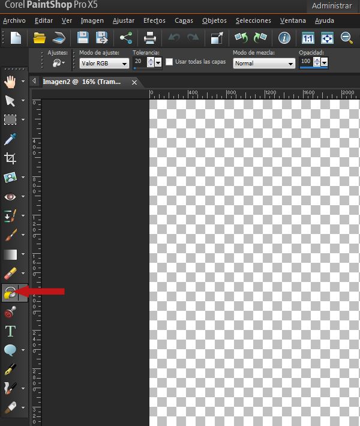Select the Pan hand tool
The image size is (360, 426).
(10, 82)
